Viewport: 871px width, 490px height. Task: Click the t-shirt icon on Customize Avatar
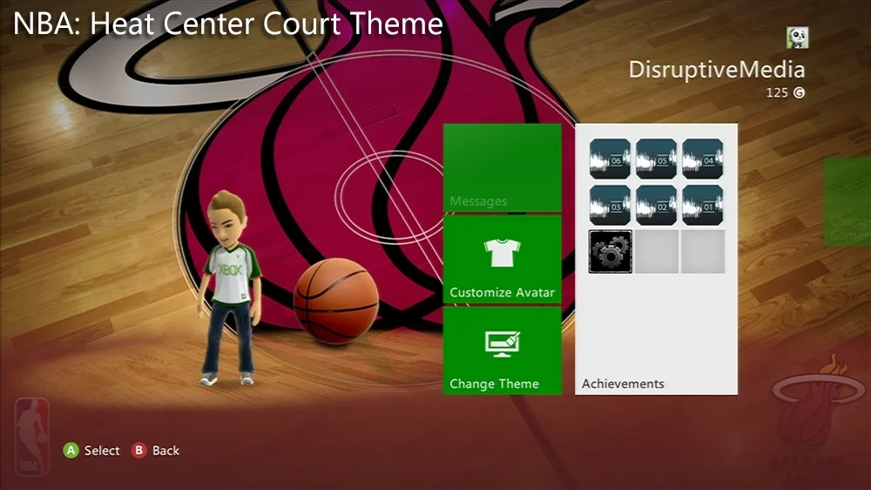502,253
